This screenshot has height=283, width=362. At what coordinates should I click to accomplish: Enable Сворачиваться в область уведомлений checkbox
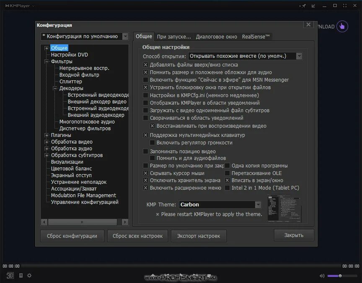[145, 118]
